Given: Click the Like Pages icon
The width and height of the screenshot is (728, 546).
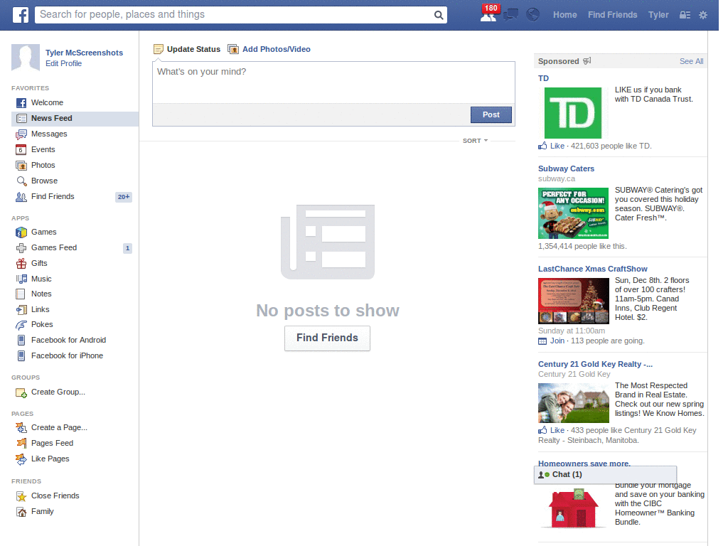Looking at the screenshot, I should tap(21, 459).
